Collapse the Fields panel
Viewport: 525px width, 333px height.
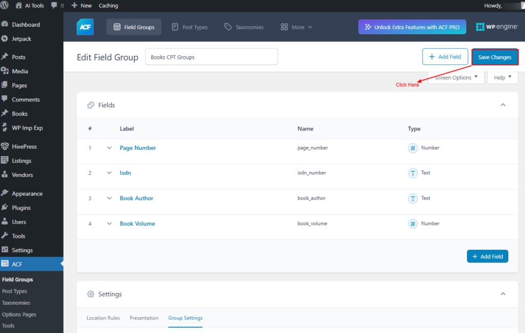[x=503, y=105]
